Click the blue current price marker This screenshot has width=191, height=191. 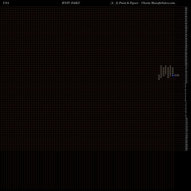(173, 75)
